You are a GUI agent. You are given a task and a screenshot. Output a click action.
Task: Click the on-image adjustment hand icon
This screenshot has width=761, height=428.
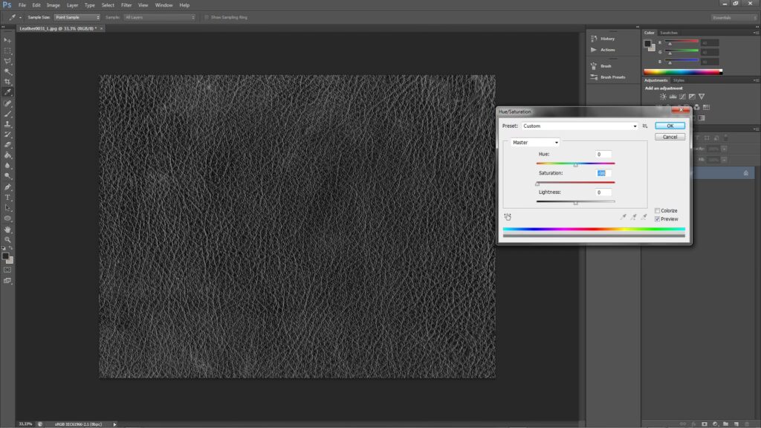click(508, 217)
